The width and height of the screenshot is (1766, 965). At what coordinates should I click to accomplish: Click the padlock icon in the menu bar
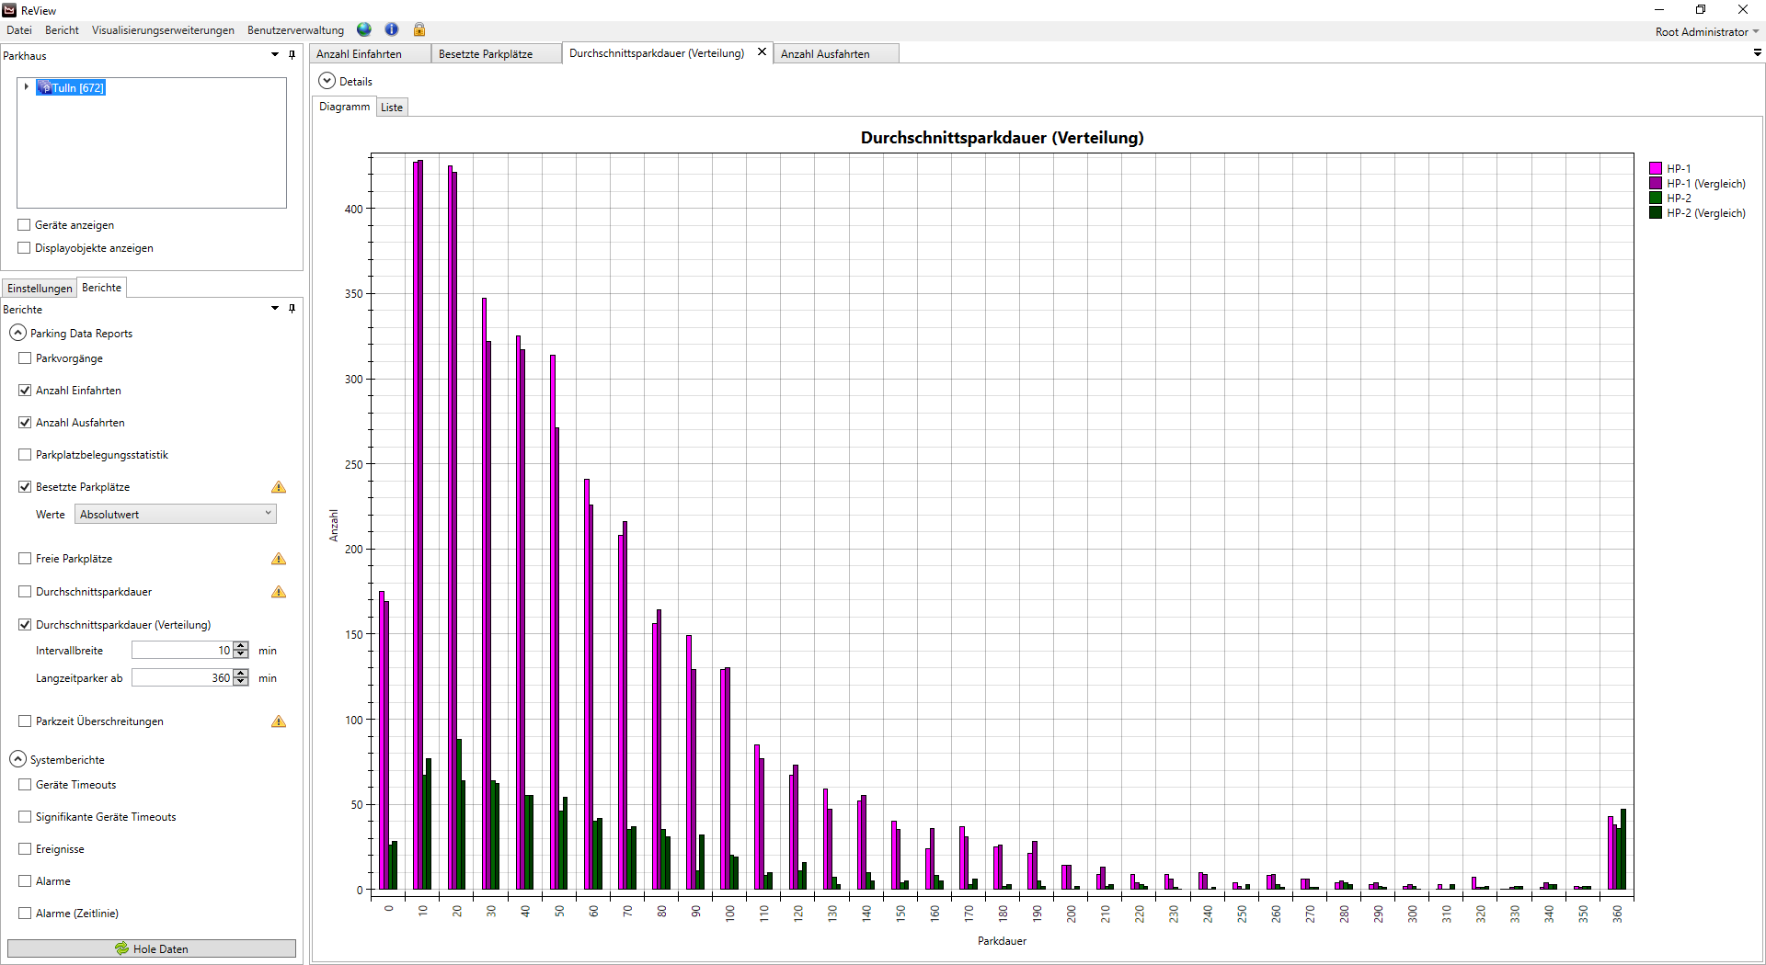pos(419,29)
